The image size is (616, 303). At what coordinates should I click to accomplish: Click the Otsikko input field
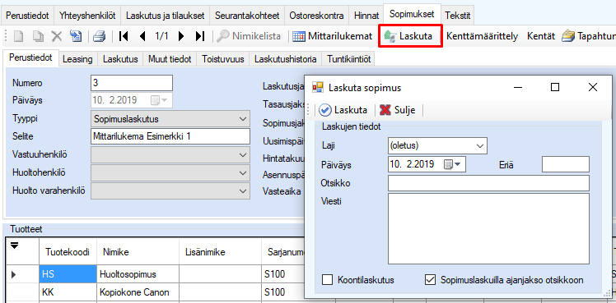coord(488,183)
